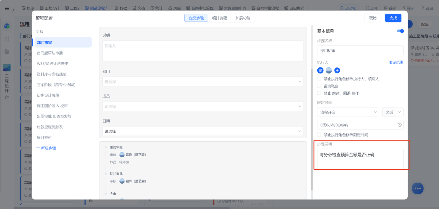Viewport: 439px width, 209px height.
Task: Click the 配置 button behind the dialog
Action: [x=425, y=24]
